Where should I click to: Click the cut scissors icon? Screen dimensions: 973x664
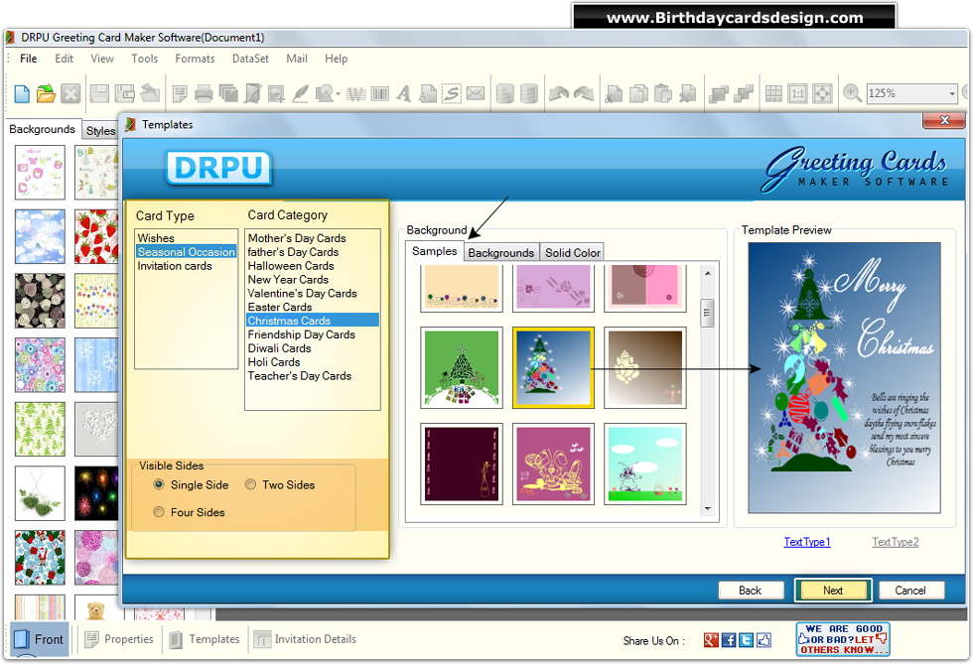[x=614, y=93]
